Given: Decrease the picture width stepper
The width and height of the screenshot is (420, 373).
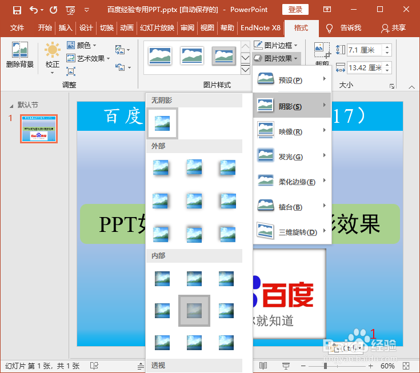Looking at the screenshot, I should pos(387,71).
